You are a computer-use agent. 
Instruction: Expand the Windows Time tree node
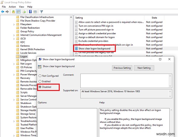[14, 136]
